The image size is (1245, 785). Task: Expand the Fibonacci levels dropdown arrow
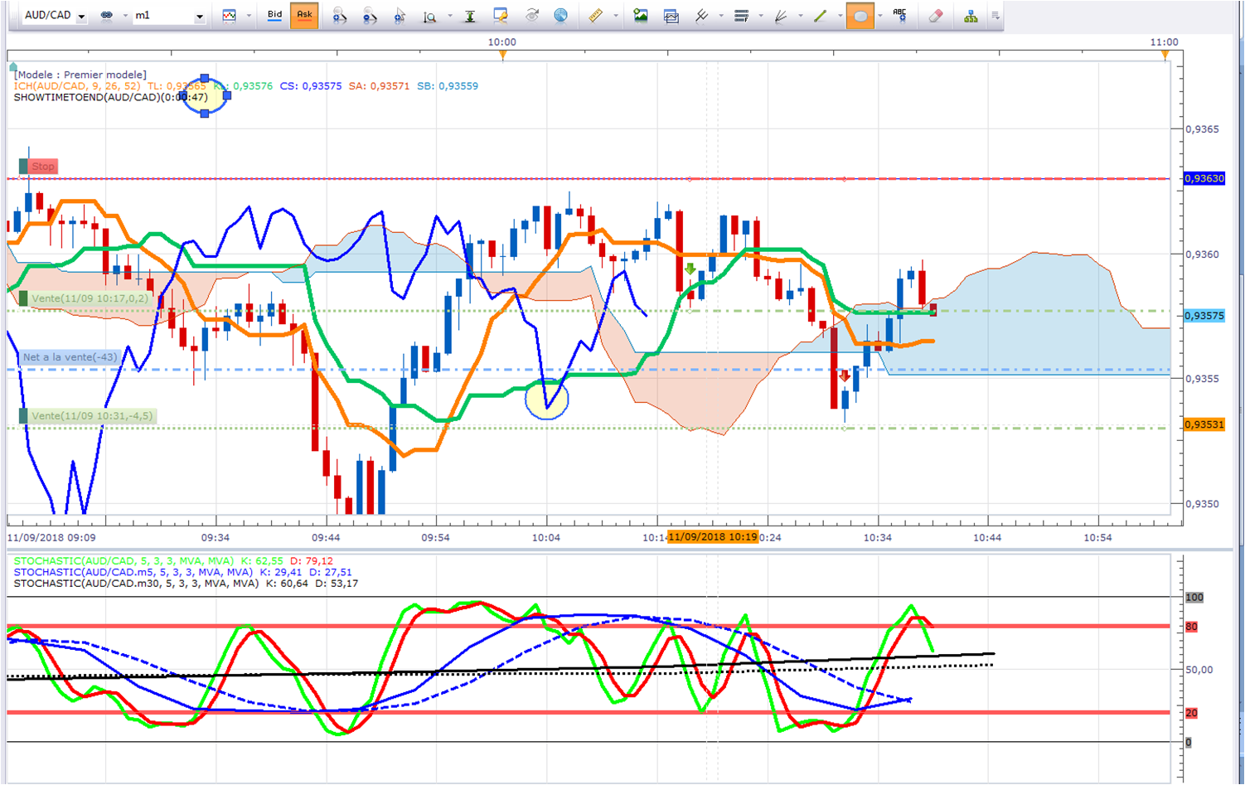pyautogui.click(x=761, y=17)
